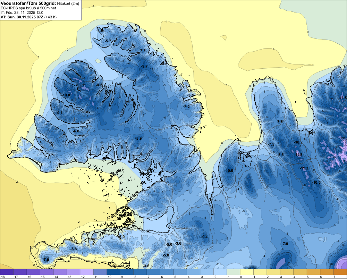Click the legend label '-10'

[x=109, y=277]
